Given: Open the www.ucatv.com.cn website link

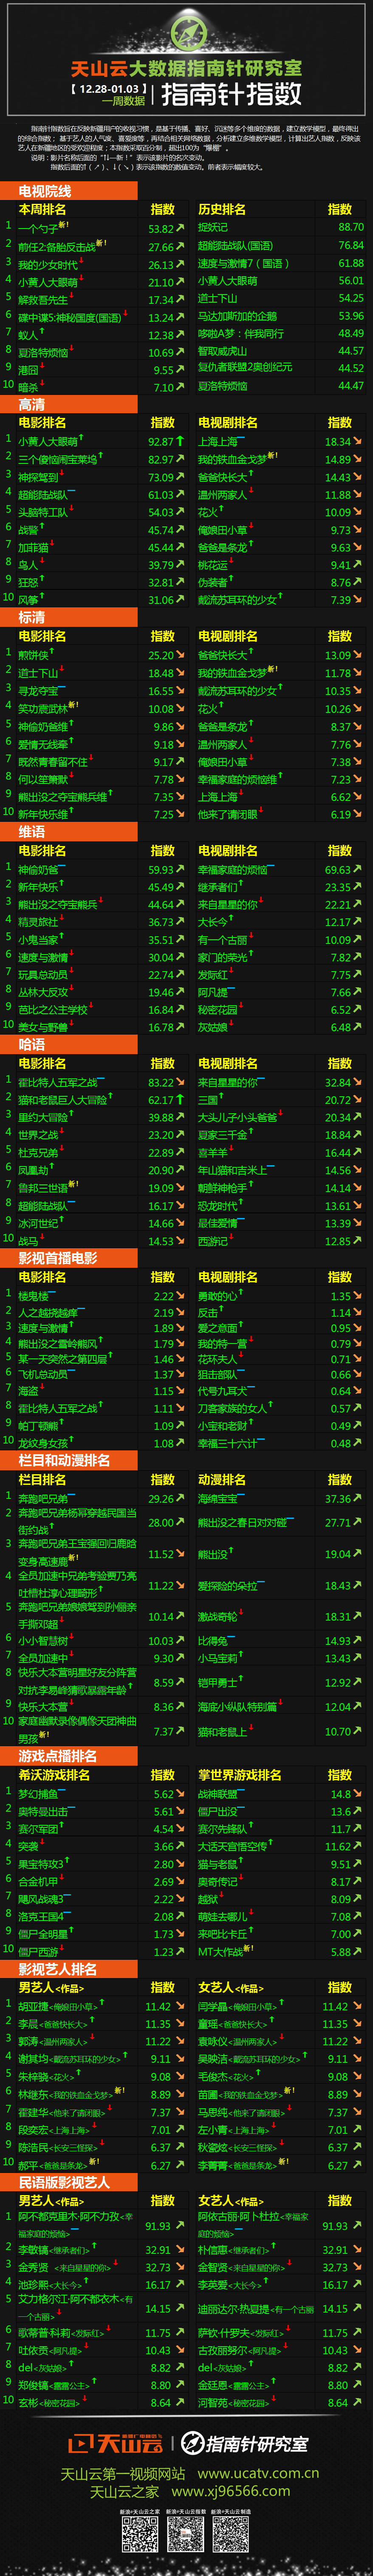Looking at the screenshot, I should click(x=258, y=2473).
